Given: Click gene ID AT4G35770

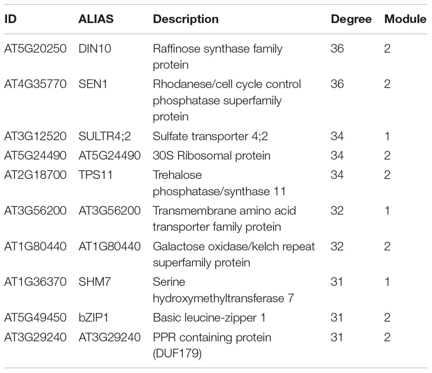Looking at the screenshot, I should coord(35,84).
